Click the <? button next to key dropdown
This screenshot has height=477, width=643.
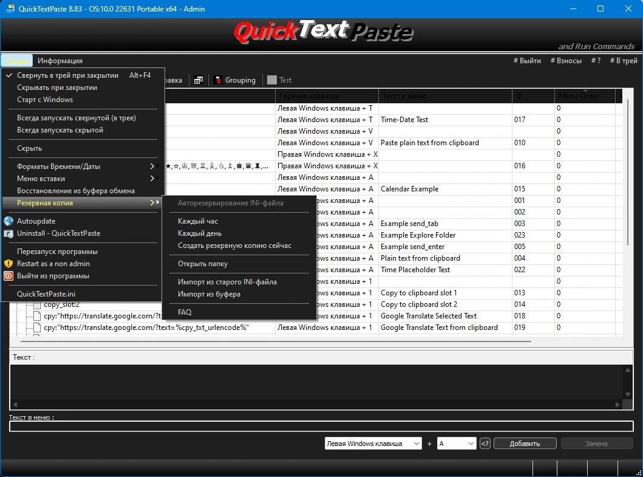[x=485, y=444]
